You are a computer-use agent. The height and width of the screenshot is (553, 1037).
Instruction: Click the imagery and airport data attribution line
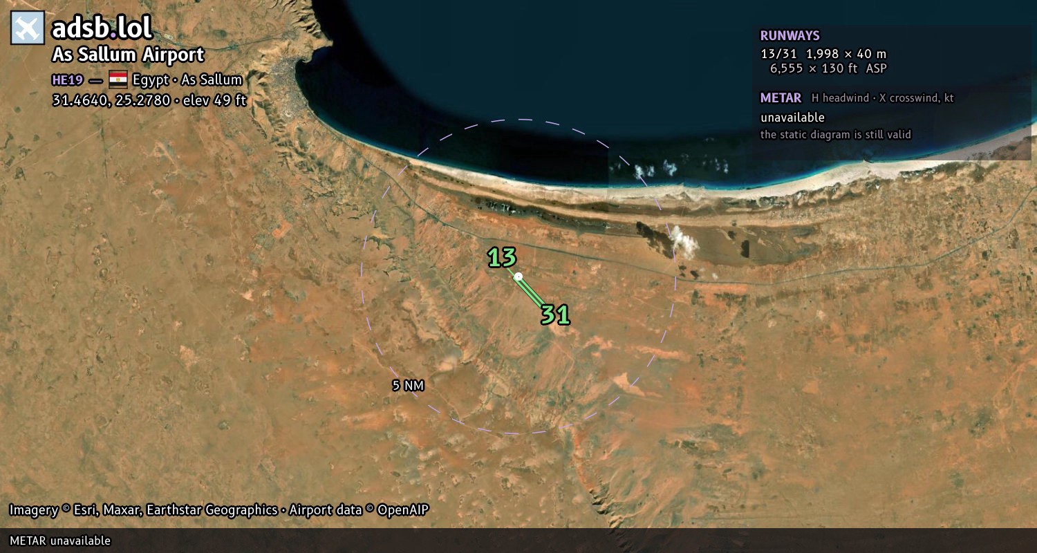point(218,510)
